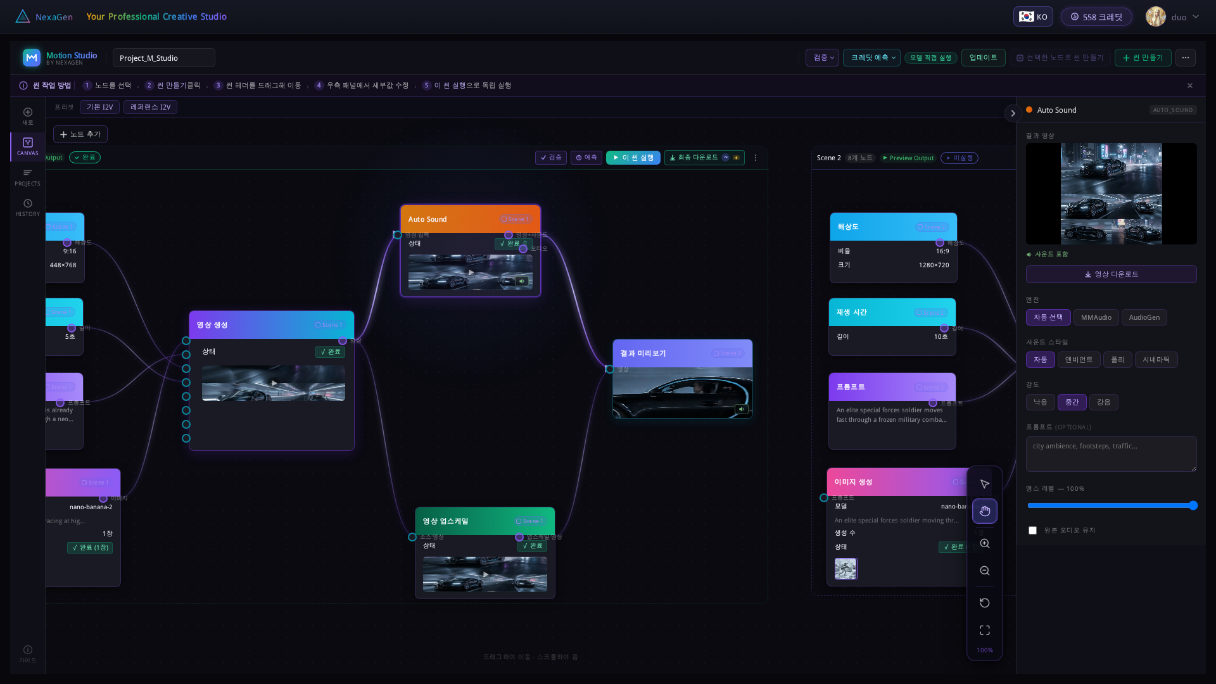Click the optional sound prompt text area
This screenshot has width=1216, height=684.
coord(1111,454)
